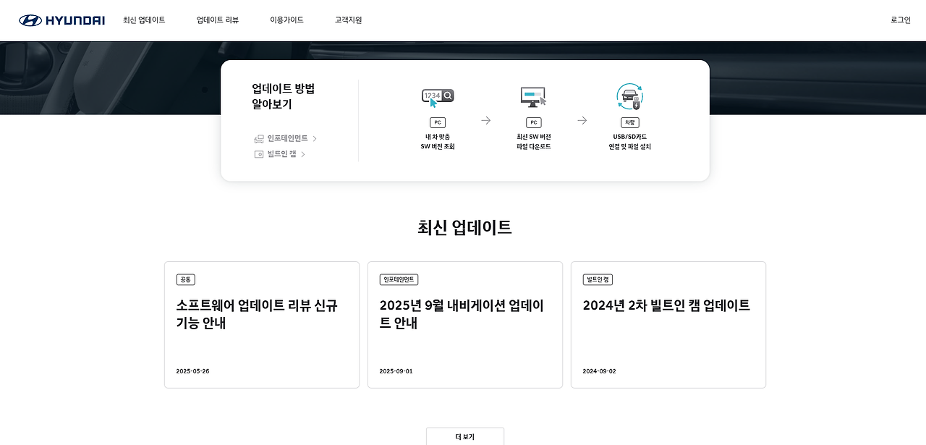Open the 인포테인먼트 update guide link
This screenshot has height=445, width=926.
pos(287,138)
